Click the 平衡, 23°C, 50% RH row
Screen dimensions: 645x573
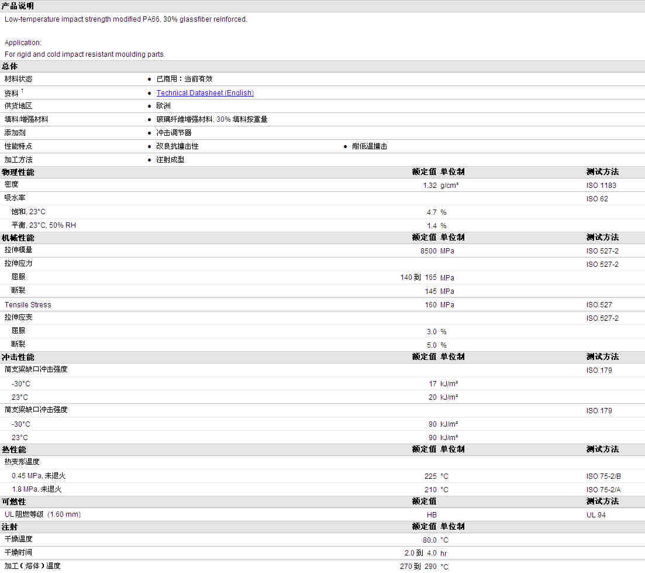[323, 225]
